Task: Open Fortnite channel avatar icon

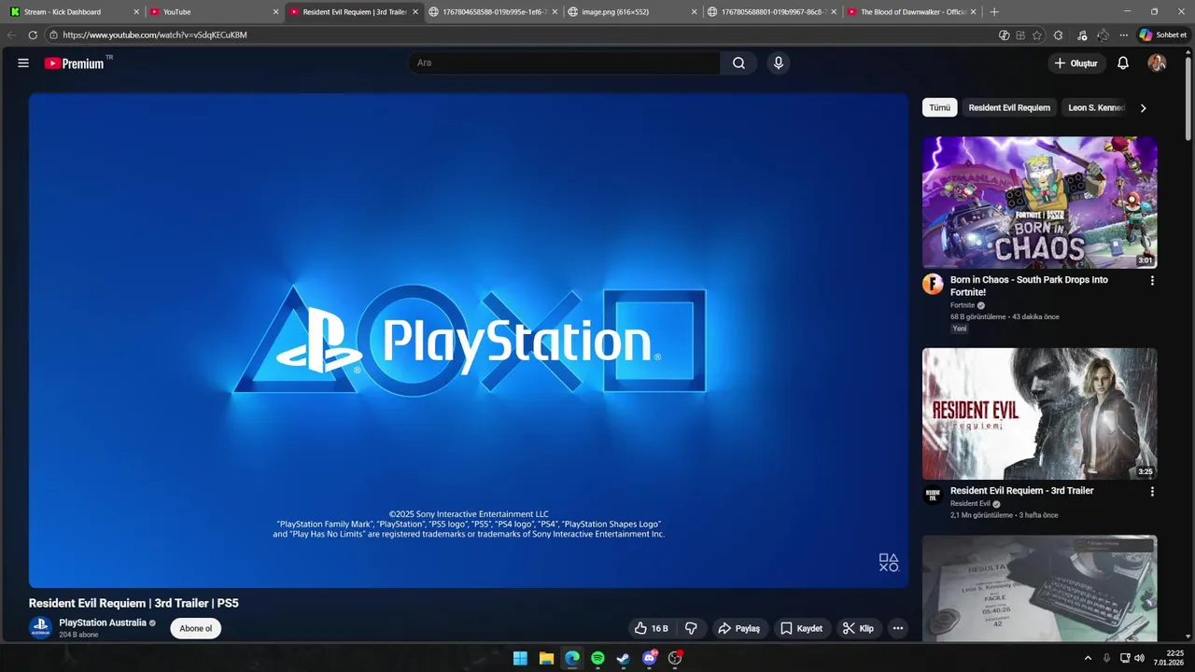Action: coord(933,284)
